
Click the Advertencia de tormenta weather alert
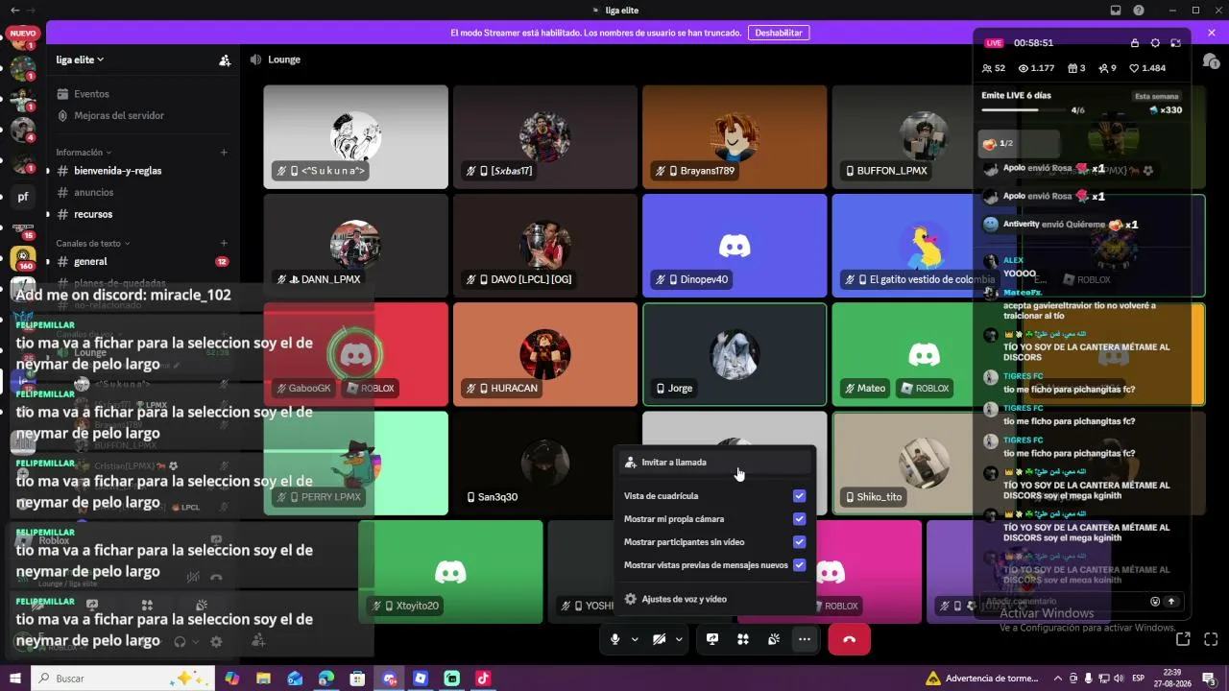982,679
